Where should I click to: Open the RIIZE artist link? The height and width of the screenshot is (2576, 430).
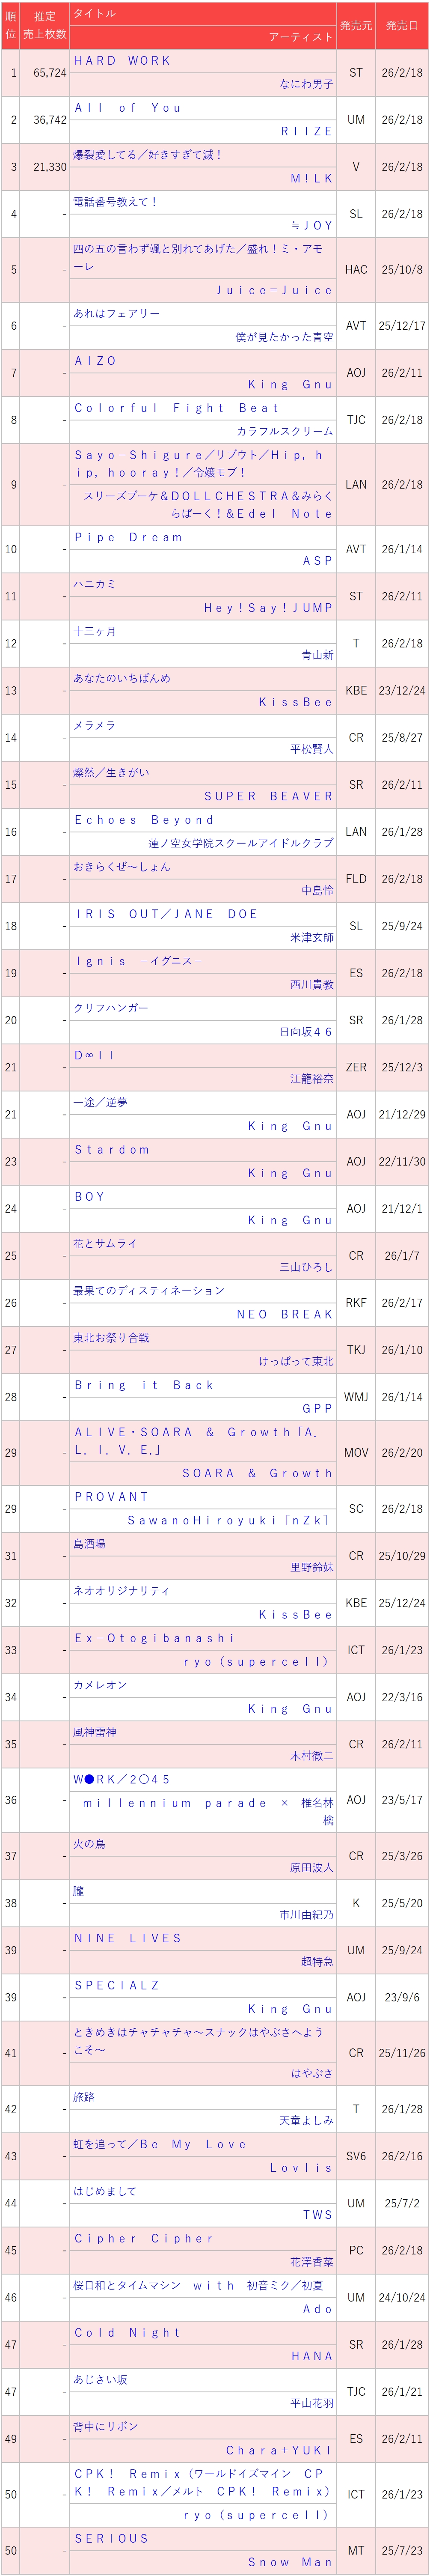tap(306, 132)
